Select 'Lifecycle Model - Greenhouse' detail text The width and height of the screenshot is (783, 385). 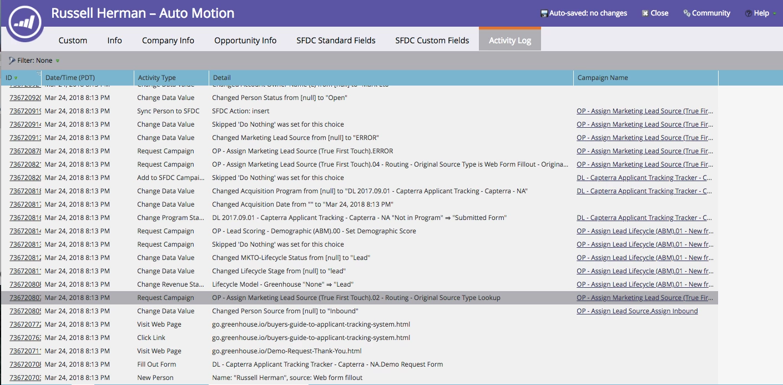[x=282, y=284]
